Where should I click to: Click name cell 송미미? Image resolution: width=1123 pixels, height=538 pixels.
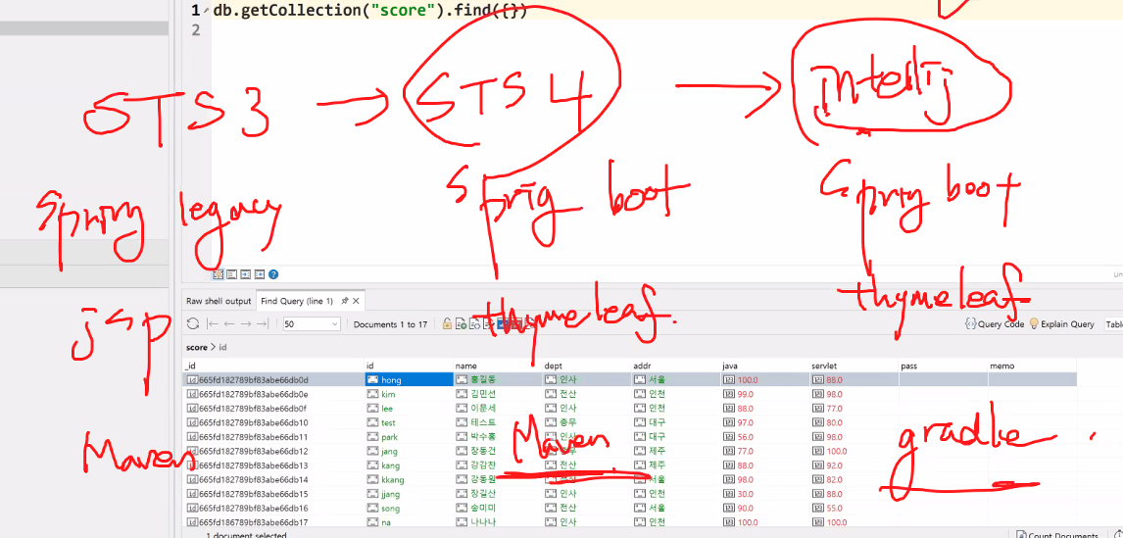(498, 509)
